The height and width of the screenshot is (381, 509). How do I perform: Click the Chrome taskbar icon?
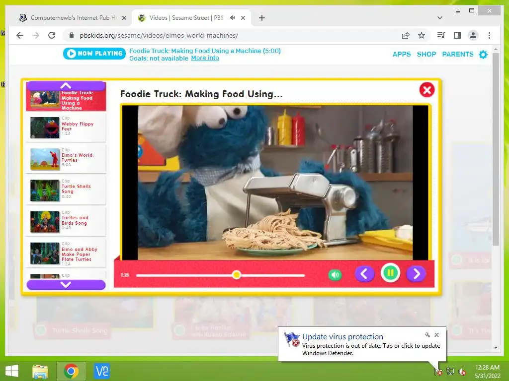[71, 371]
